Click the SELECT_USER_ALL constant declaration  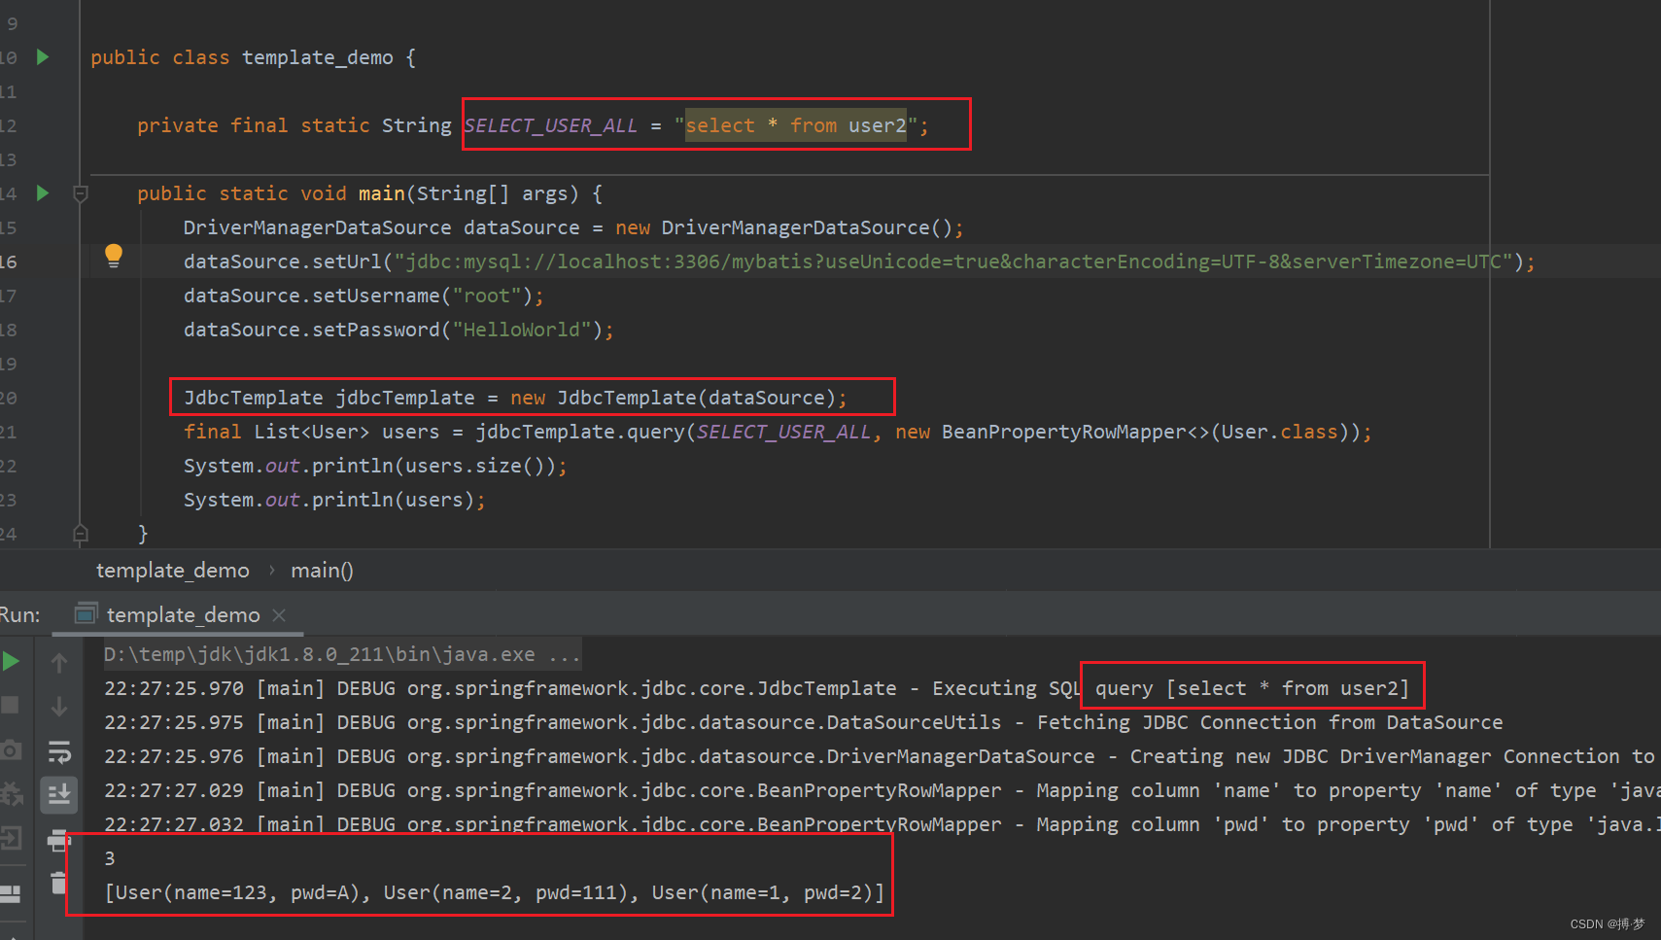coord(551,125)
